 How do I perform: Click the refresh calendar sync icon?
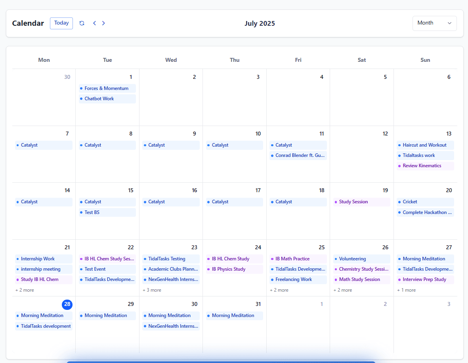[82, 23]
